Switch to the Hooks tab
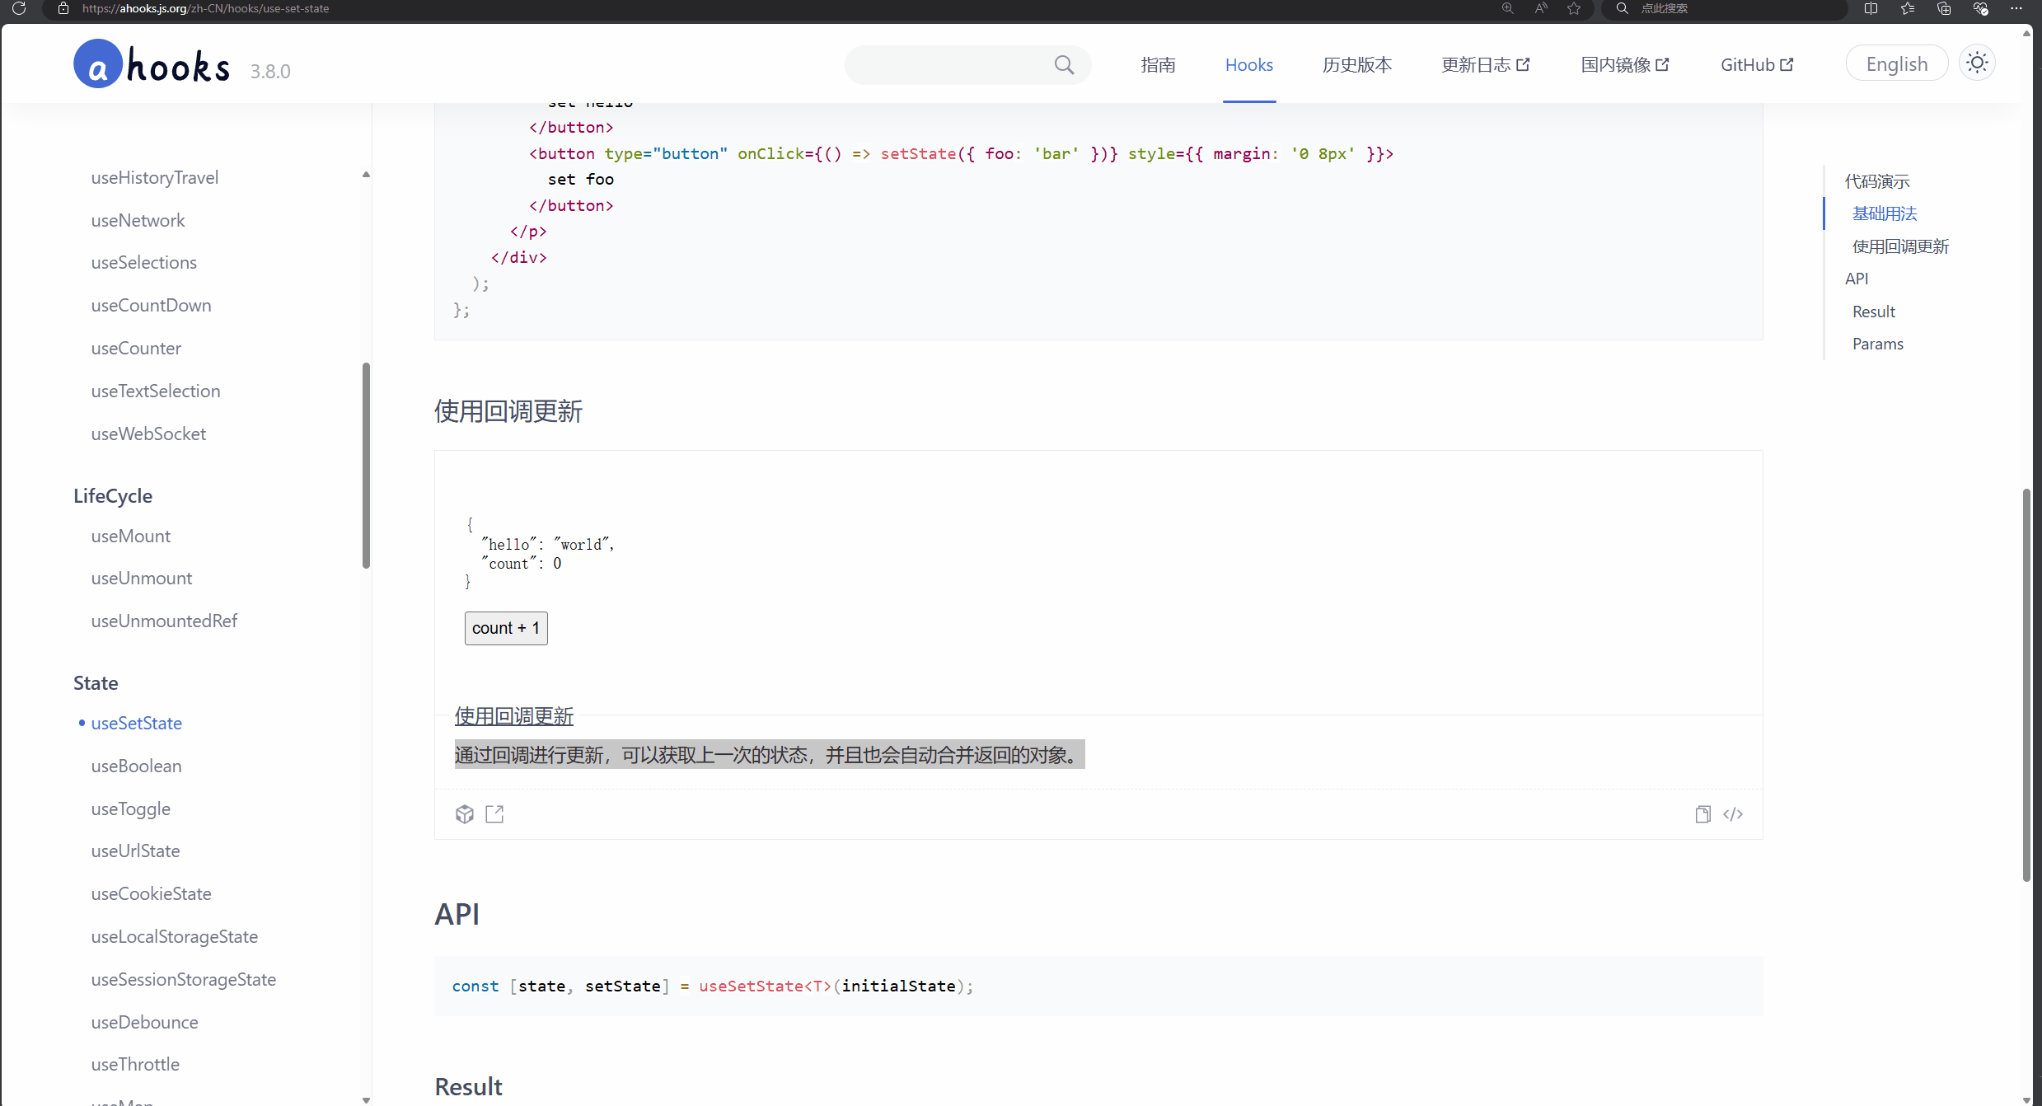Image resolution: width=2042 pixels, height=1106 pixels. pos(1248,65)
